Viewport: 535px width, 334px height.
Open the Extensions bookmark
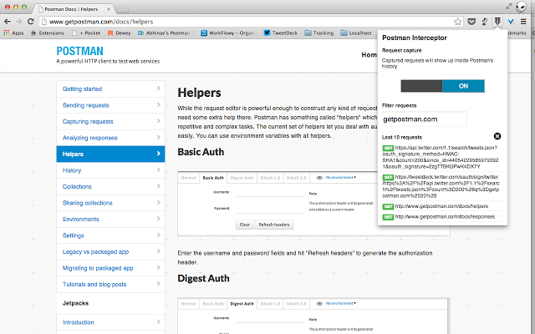[x=48, y=33]
